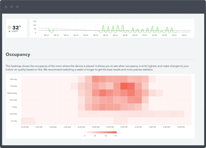Click the Saturday row label
206x148 pixels.
pos(14,114)
